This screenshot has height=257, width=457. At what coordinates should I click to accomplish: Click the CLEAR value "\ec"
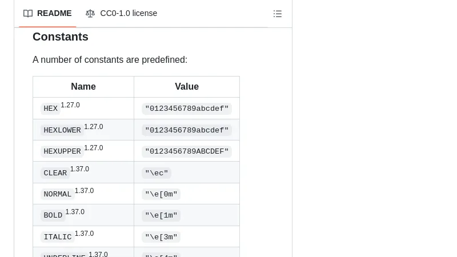pos(157,173)
